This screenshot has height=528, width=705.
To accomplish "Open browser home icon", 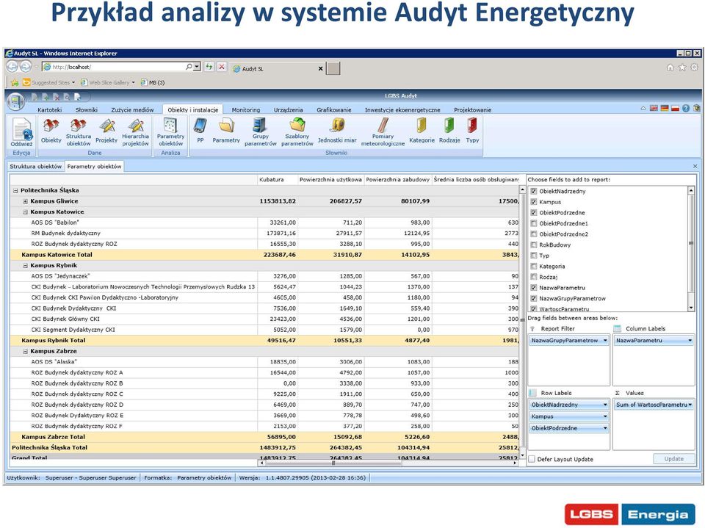I will [670, 68].
